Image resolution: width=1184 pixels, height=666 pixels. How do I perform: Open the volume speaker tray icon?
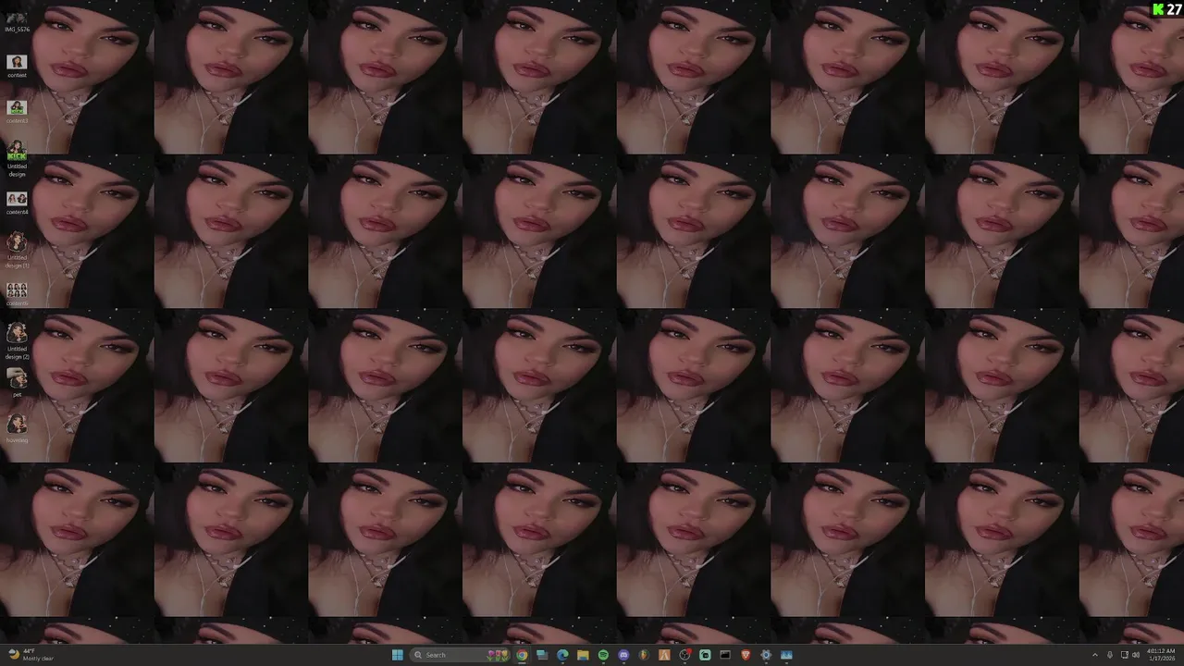tap(1136, 655)
